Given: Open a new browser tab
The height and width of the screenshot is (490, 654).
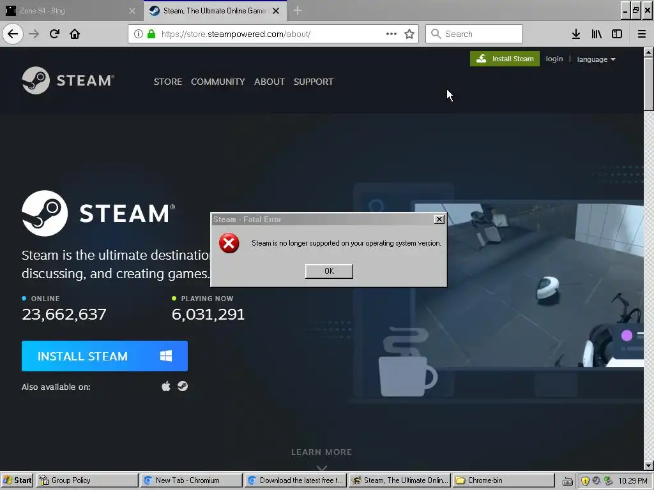Looking at the screenshot, I should pos(298,10).
